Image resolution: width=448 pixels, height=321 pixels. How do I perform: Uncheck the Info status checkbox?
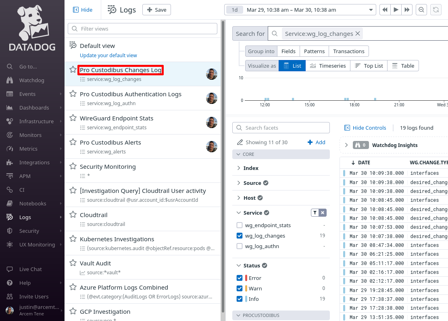coord(240,299)
